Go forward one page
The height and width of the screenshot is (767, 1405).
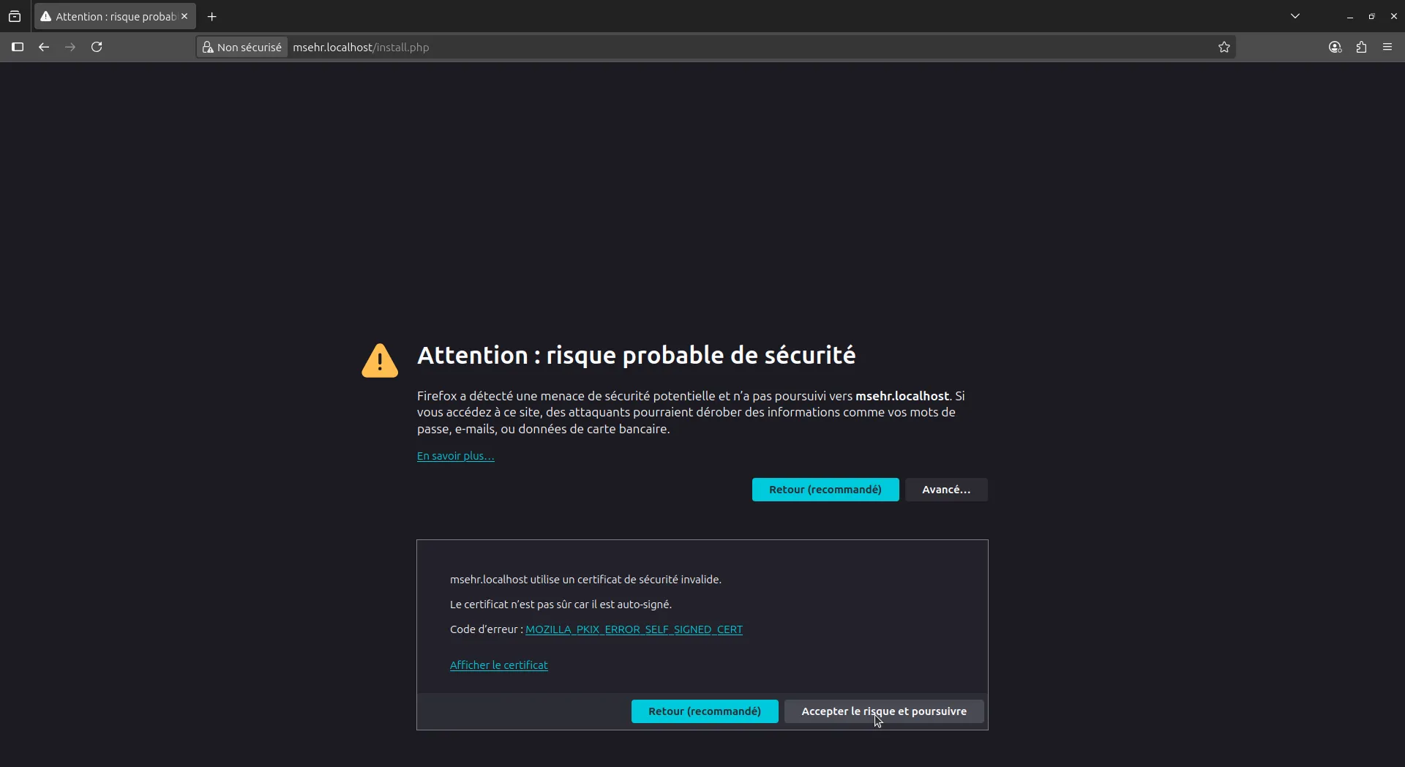pyautogui.click(x=70, y=47)
